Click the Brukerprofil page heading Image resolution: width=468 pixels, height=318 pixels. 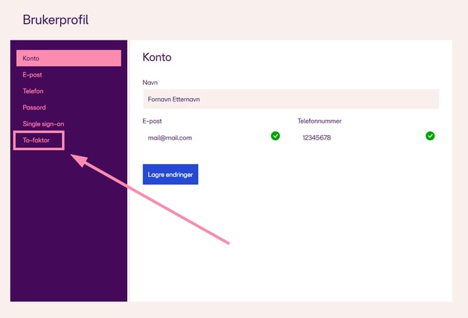tap(56, 20)
